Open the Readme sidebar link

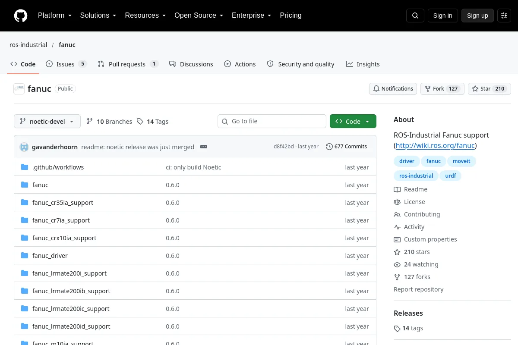click(x=411, y=189)
